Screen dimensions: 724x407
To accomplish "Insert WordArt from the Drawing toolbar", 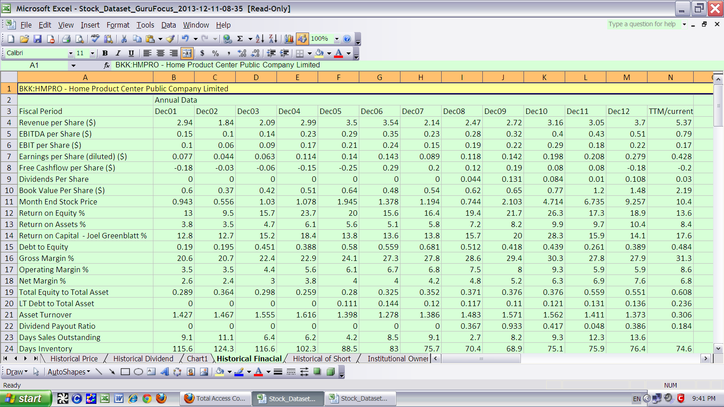I will click(x=165, y=372).
